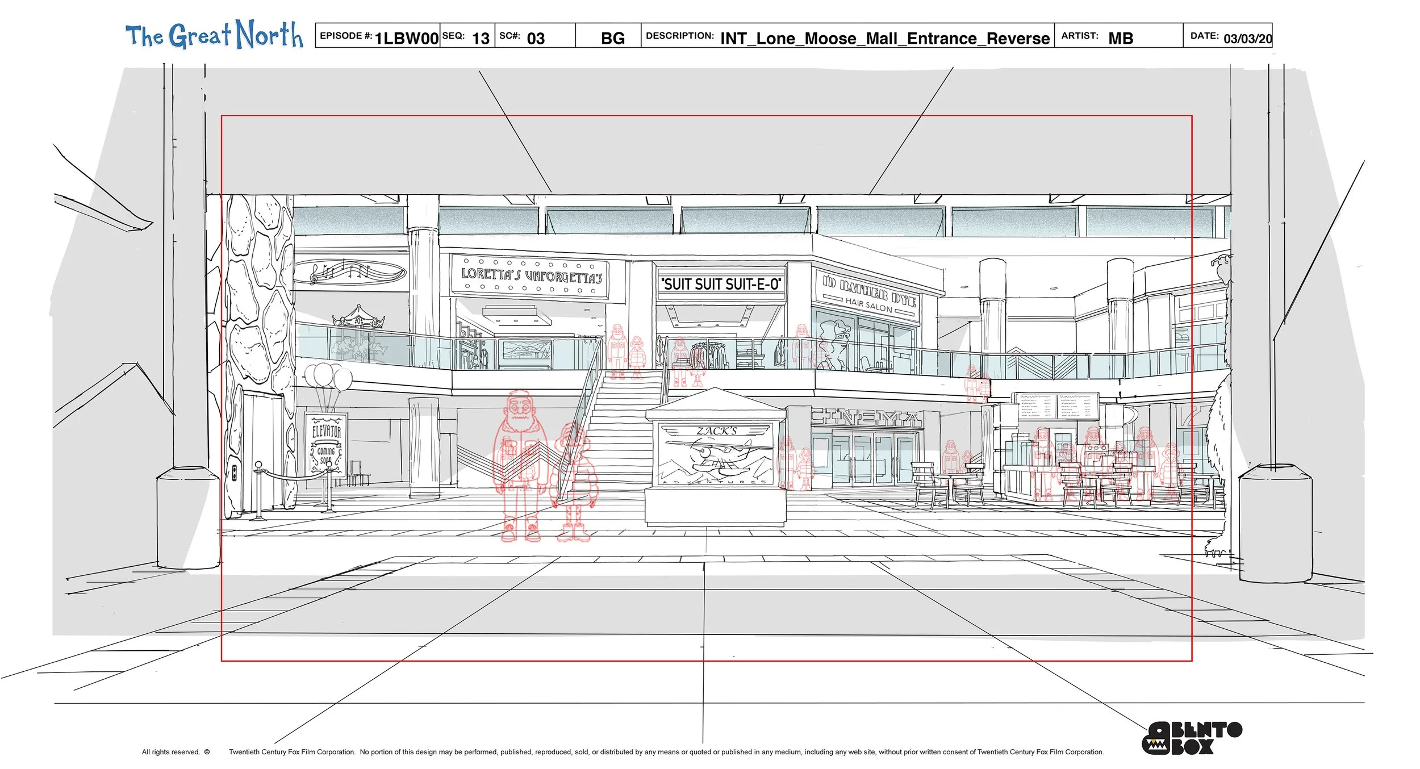This screenshot has height=769, width=1420.
Task: Click the Elevator Coming Soon sign
Action: coord(326,445)
